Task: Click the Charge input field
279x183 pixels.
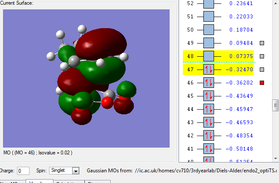Action: coord(23,171)
